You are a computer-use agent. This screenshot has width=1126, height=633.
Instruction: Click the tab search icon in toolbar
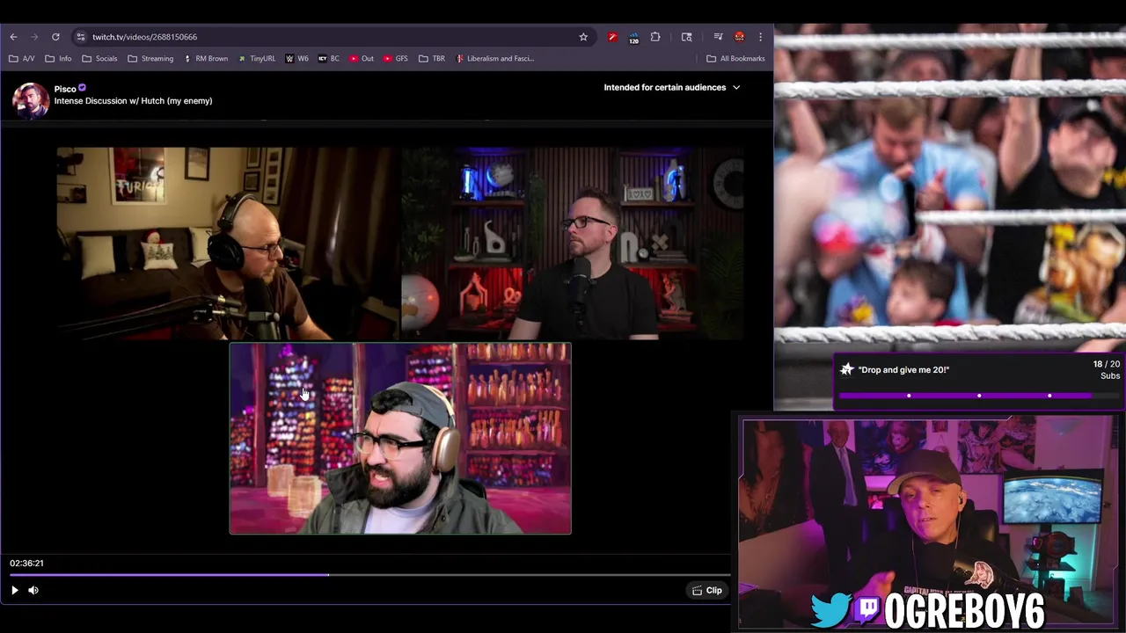[x=687, y=37]
